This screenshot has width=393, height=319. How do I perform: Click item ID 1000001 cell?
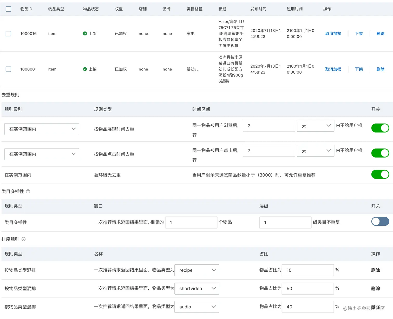(28, 69)
